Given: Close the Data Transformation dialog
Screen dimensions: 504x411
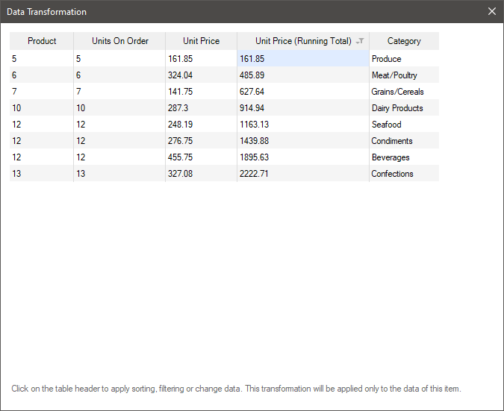Looking at the screenshot, I should (x=491, y=11).
